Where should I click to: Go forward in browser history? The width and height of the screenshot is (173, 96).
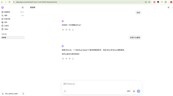click(x=6, y=2)
